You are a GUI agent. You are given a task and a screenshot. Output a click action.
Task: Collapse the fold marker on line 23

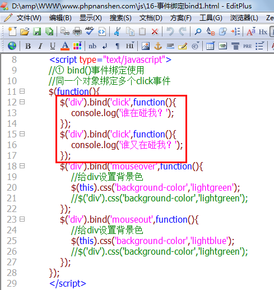pyautogui.click(x=22, y=219)
